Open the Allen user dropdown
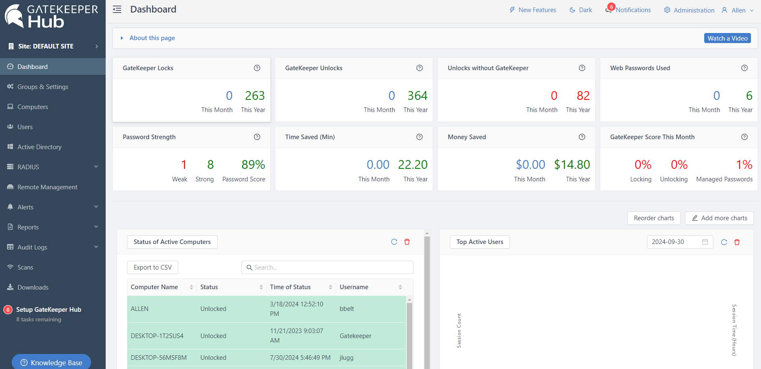Image resolution: width=761 pixels, height=369 pixels. [738, 10]
